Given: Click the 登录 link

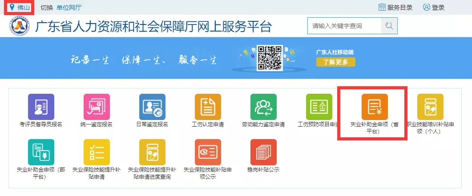Looking at the screenshot, I should pyautogui.click(x=438, y=8).
